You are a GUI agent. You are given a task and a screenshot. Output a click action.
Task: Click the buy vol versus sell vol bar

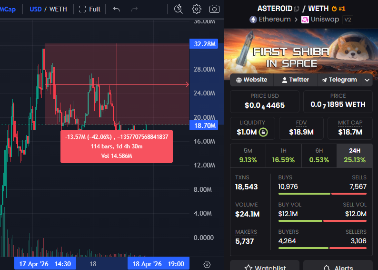point(322,221)
